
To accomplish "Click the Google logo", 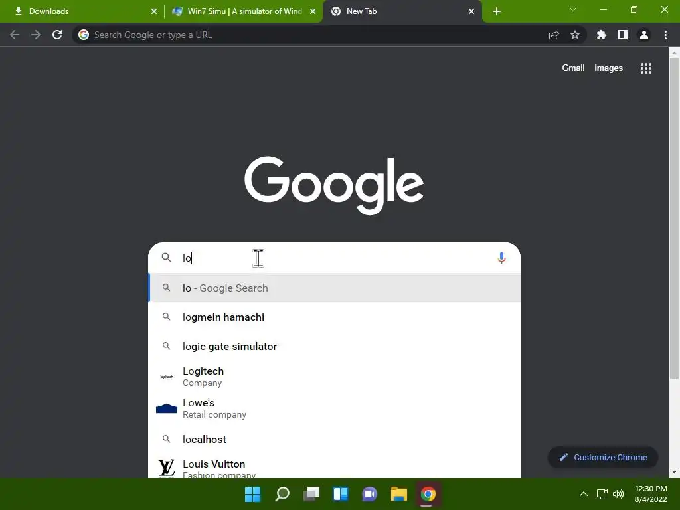I will coord(334,185).
